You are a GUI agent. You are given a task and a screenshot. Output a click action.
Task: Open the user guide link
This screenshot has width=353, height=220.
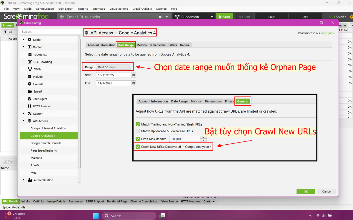click(328, 33)
